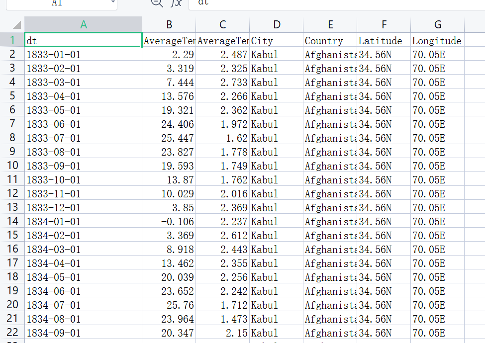Click temperature value '20.039'
The width and height of the screenshot is (485, 343).
169,277
